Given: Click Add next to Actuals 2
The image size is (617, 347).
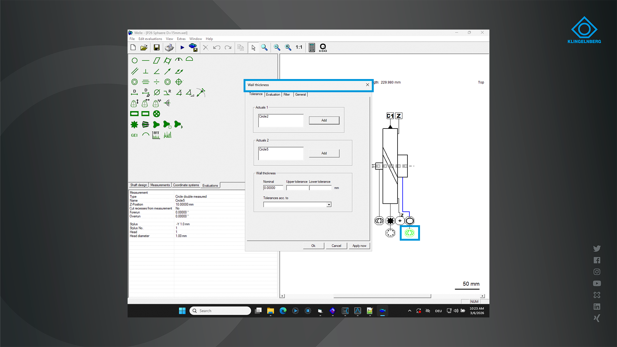Looking at the screenshot, I should (x=324, y=153).
